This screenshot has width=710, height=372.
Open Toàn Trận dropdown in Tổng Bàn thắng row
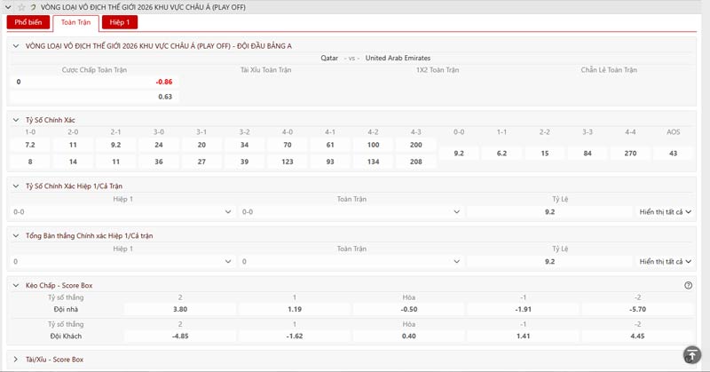click(x=351, y=262)
